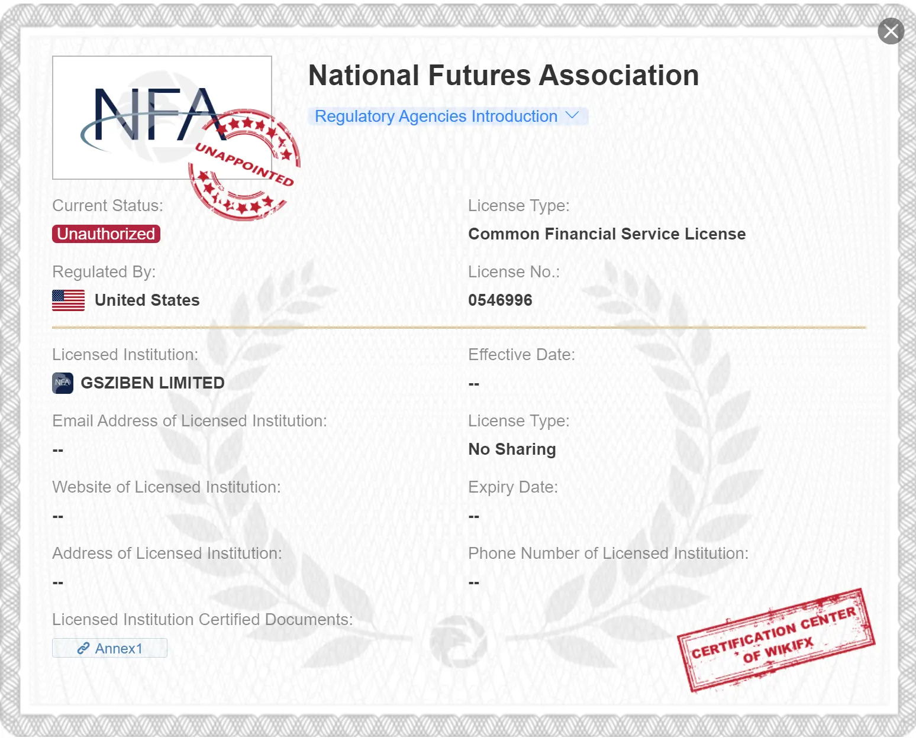
Task: Click the red Unauthorized status badge
Action: tap(106, 234)
